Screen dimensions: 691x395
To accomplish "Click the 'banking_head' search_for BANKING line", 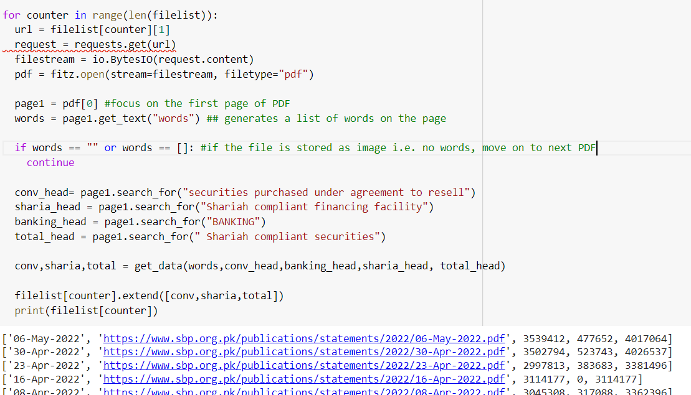I will click(140, 221).
